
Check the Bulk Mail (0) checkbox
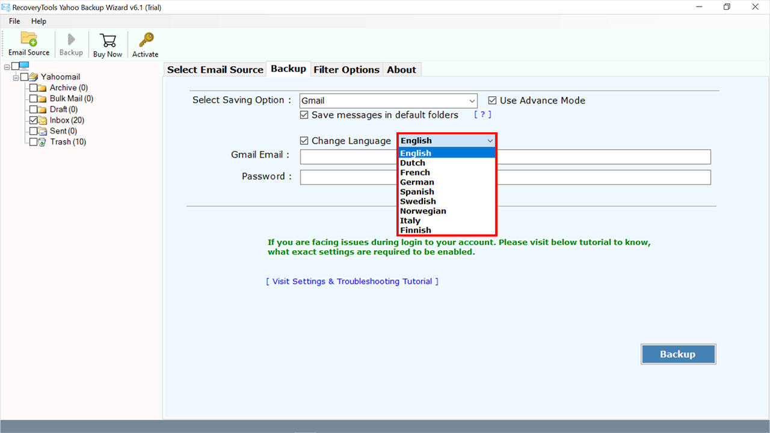click(34, 99)
